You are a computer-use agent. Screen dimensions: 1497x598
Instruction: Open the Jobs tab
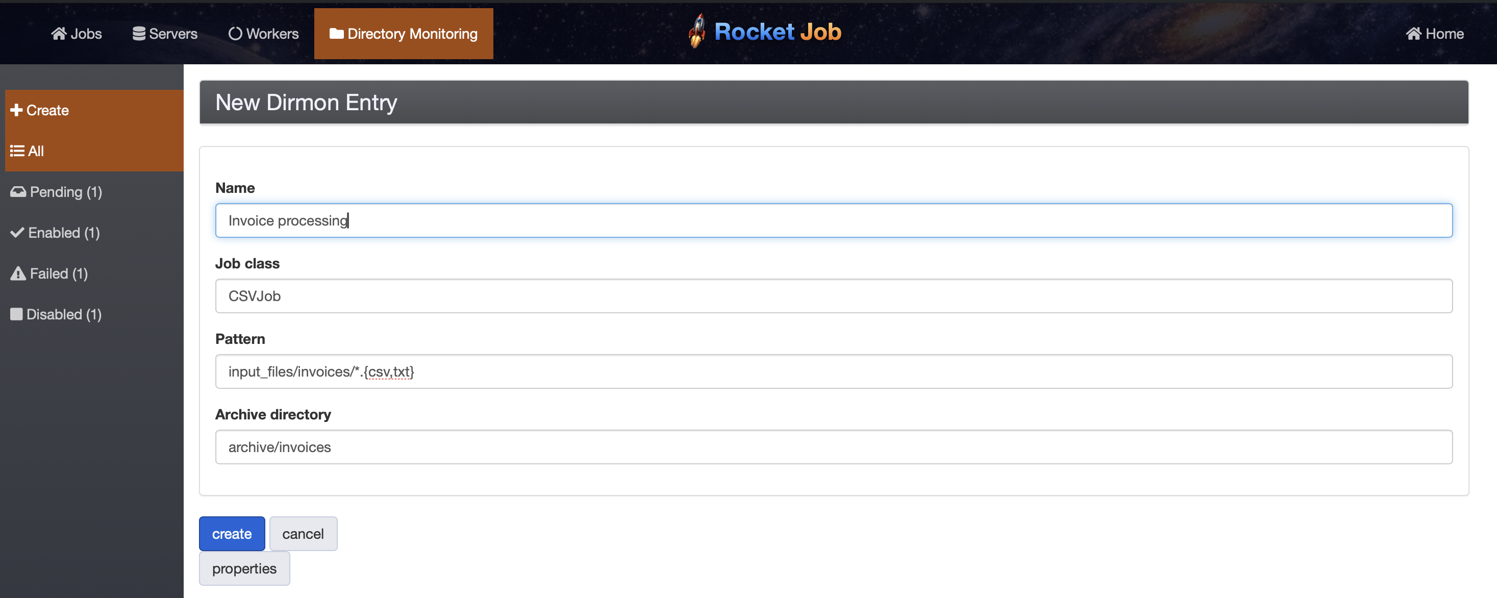point(77,34)
